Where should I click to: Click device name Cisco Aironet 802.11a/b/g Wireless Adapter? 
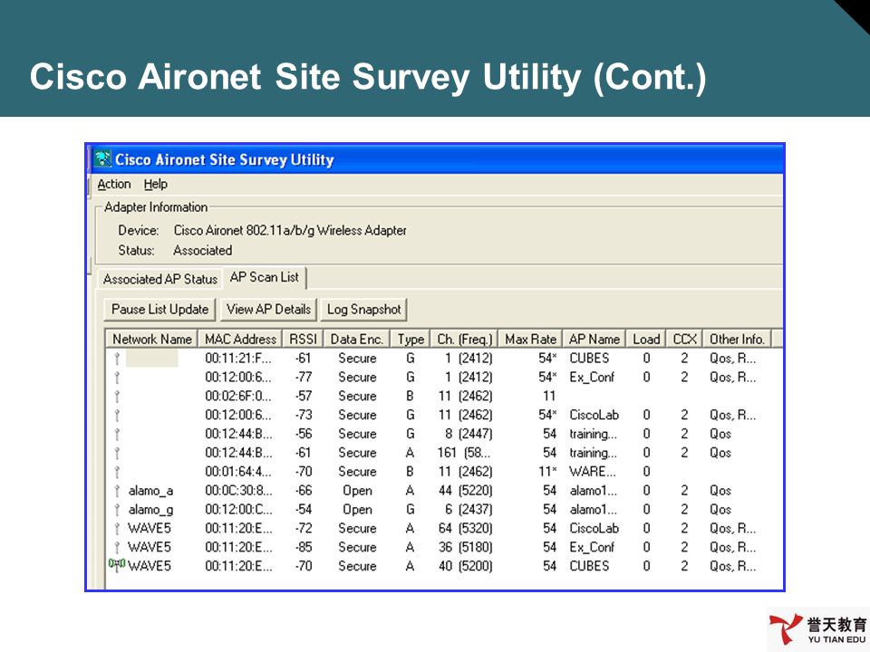(290, 230)
